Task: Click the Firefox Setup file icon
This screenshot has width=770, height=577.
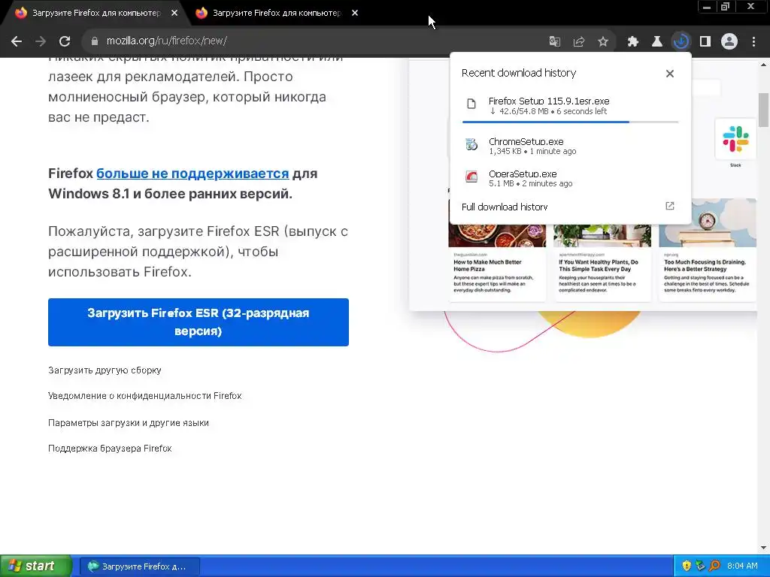Action: click(x=471, y=104)
